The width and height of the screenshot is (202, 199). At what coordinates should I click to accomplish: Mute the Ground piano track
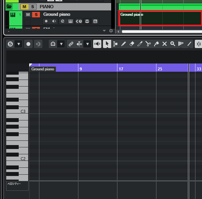(28, 14)
